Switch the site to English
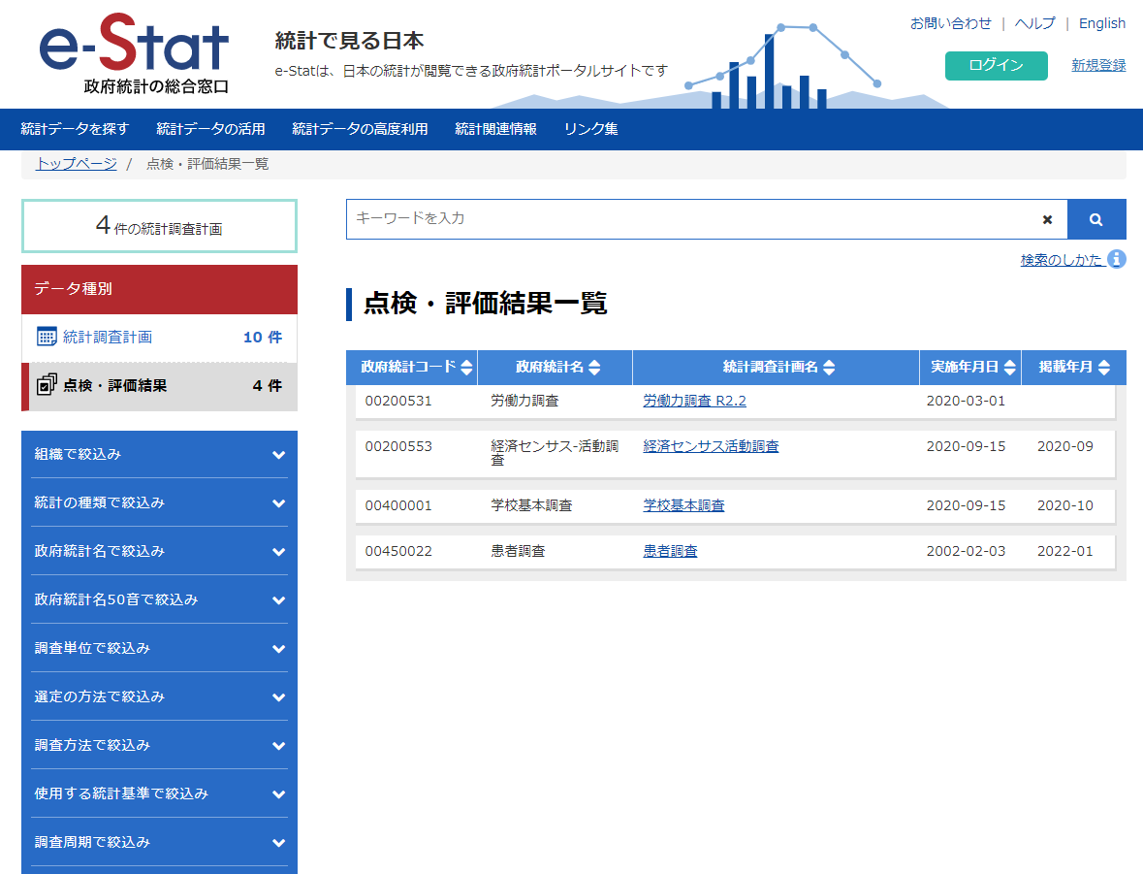 point(1101,23)
